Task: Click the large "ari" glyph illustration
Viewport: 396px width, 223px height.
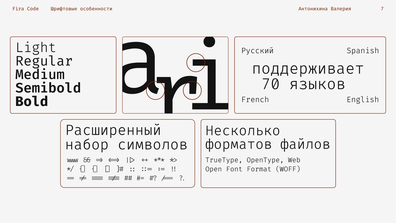Action: pos(175,75)
